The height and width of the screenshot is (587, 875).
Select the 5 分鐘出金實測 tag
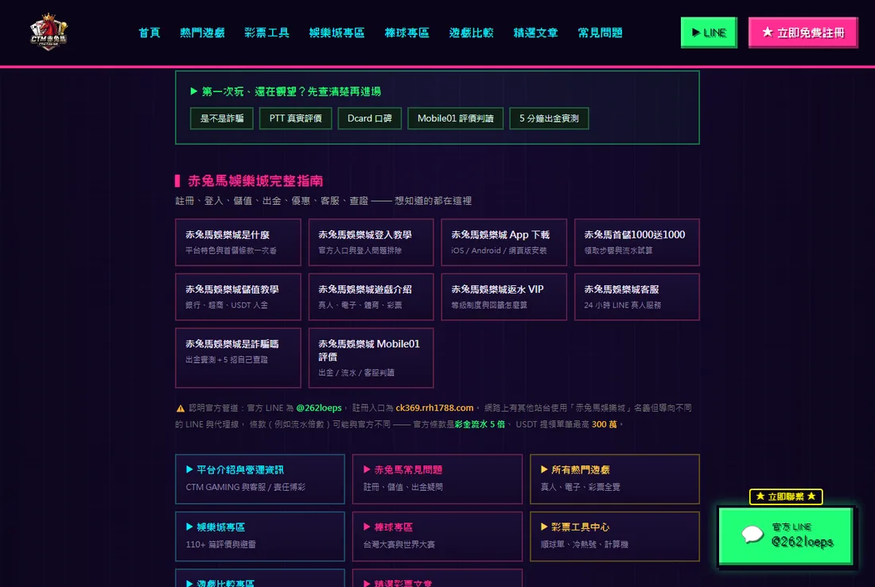(549, 118)
